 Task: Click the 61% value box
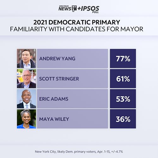(x=123, y=79)
